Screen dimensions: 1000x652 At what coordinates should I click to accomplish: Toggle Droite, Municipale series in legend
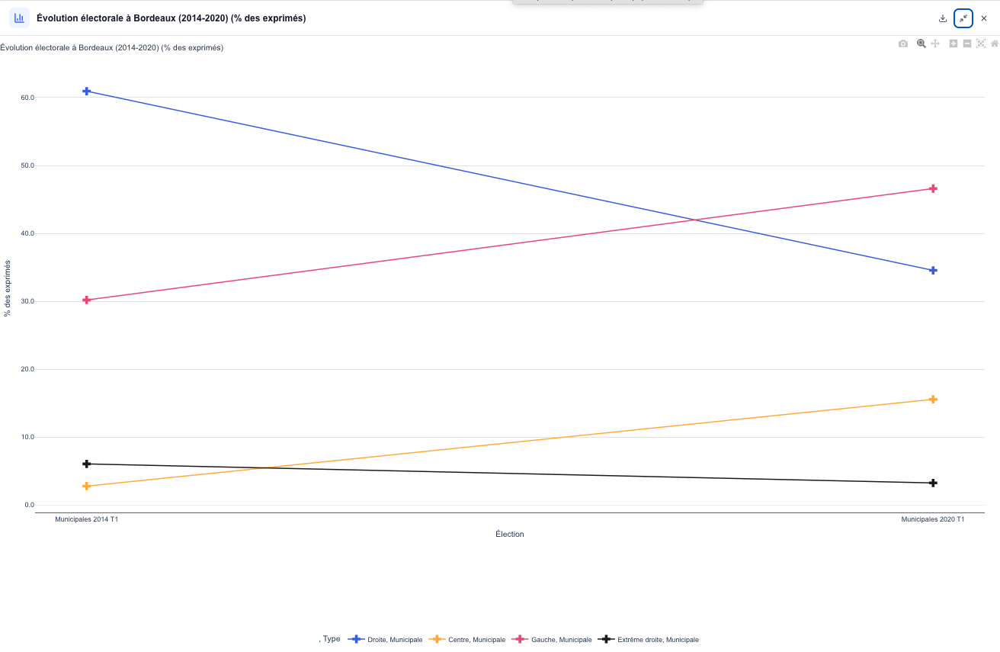385,639
